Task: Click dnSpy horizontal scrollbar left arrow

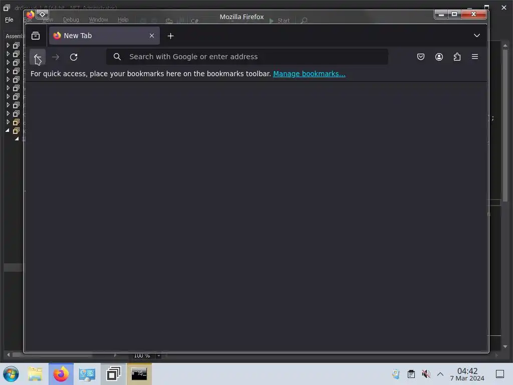Action: 8,354
